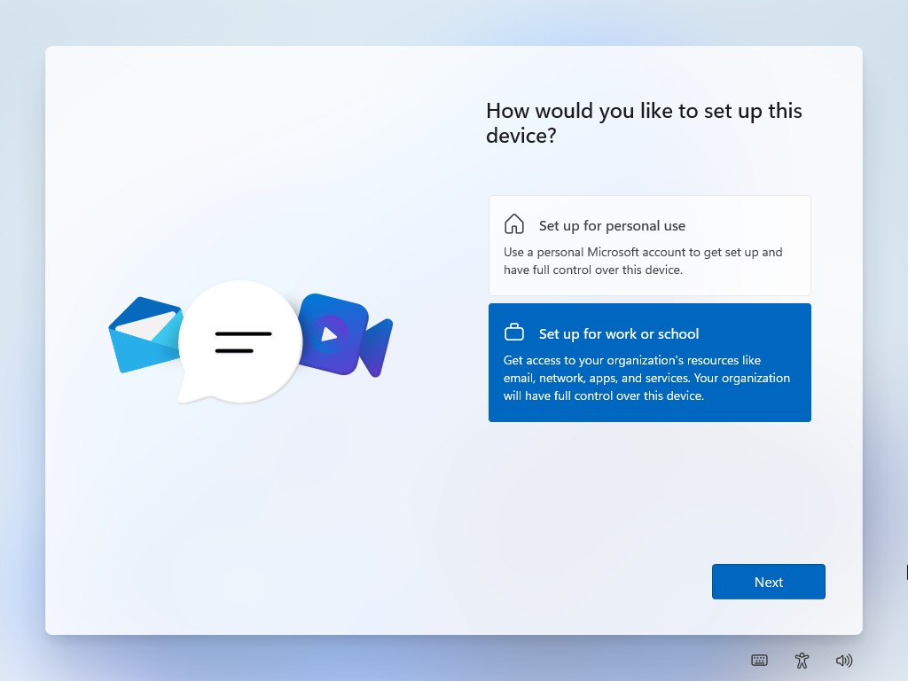Screen dimensions: 908x681
Task: Click the briefcase icon for work or school
Action: click(x=514, y=333)
